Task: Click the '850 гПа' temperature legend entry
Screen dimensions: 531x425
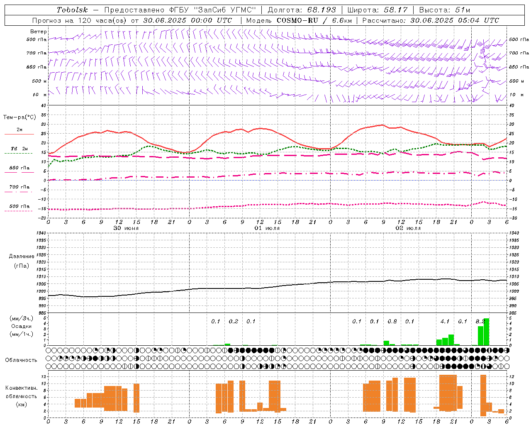Action: (19, 168)
